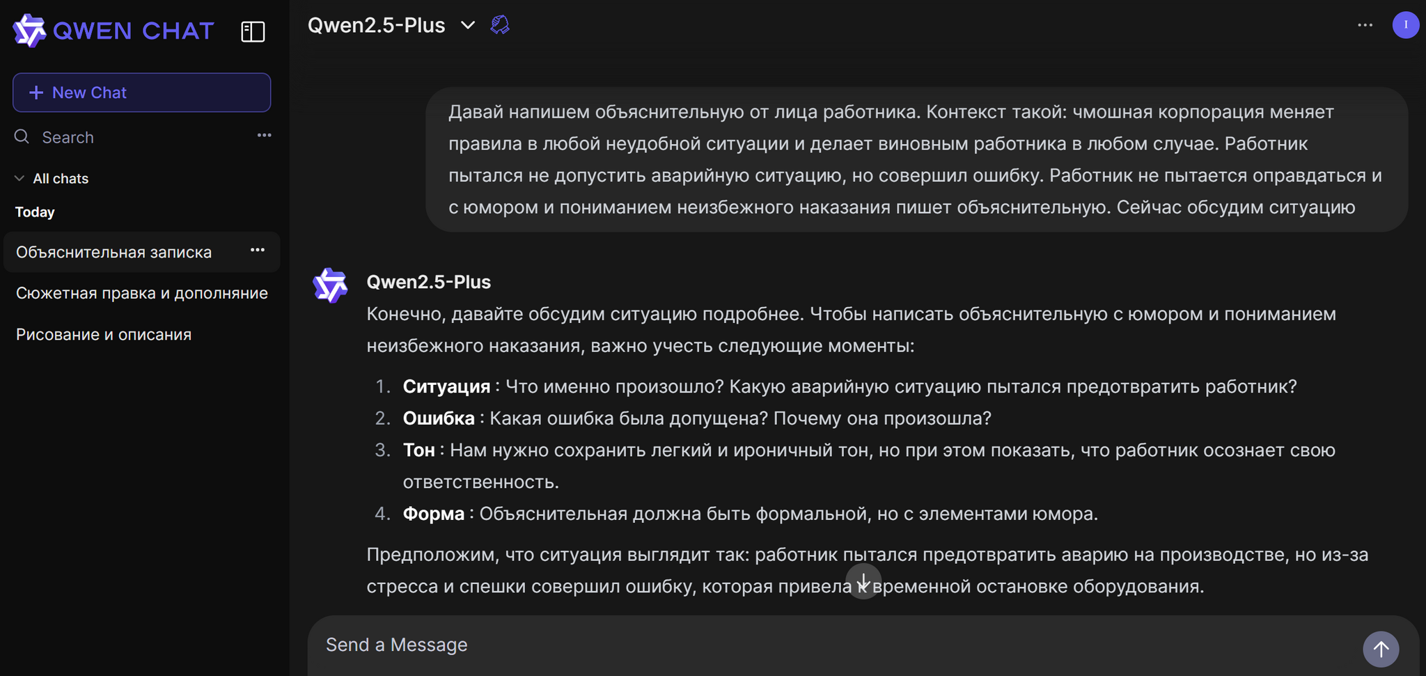Image resolution: width=1426 pixels, height=676 pixels.
Task: Select the Рисование и описания chat
Action: (104, 334)
